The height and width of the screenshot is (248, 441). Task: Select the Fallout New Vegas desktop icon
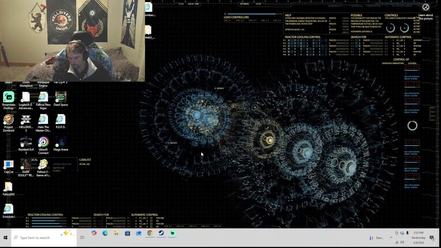43,100
